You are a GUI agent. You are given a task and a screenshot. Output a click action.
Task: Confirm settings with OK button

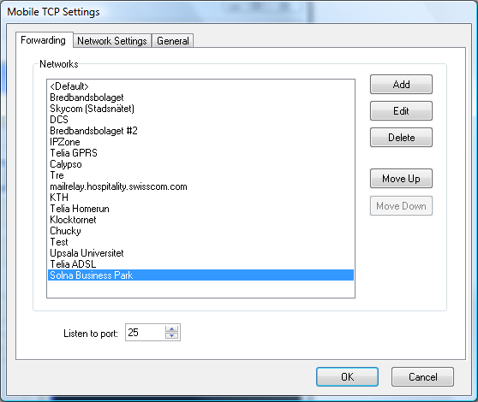coord(347,376)
